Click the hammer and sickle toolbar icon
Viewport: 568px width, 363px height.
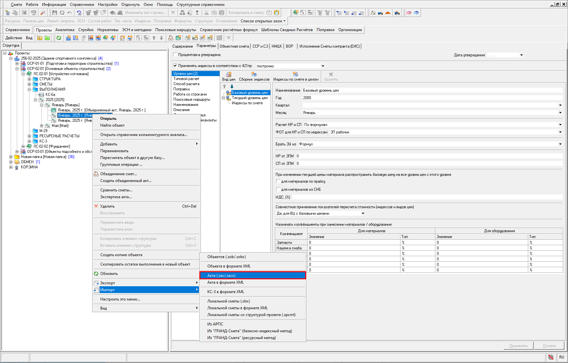373,13
